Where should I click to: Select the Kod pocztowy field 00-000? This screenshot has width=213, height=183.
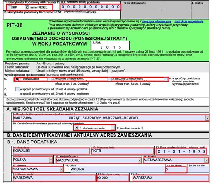click(113, 178)
